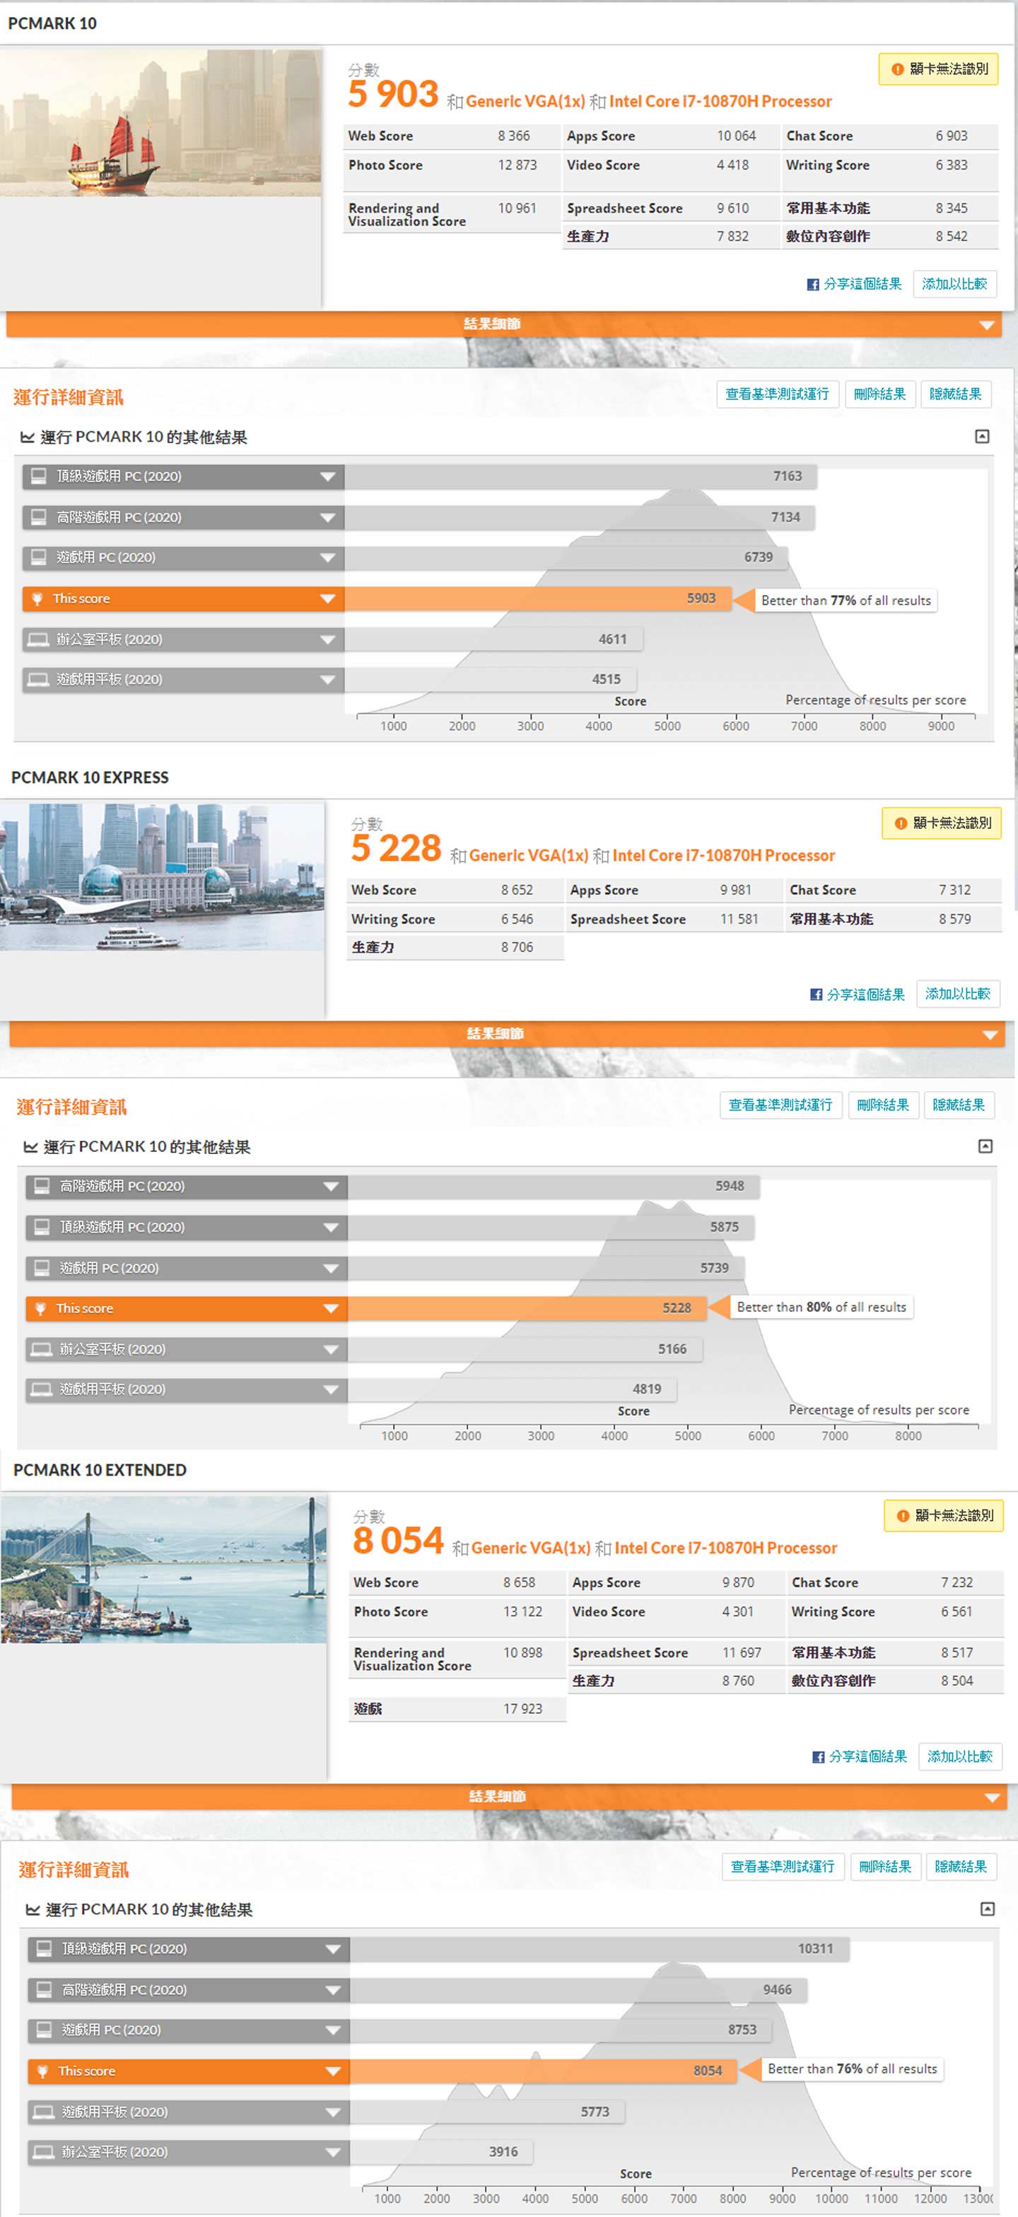Image resolution: width=1018 pixels, height=2217 pixels.
Task: Click Better than 80% of all results label
Action: [821, 1307]
